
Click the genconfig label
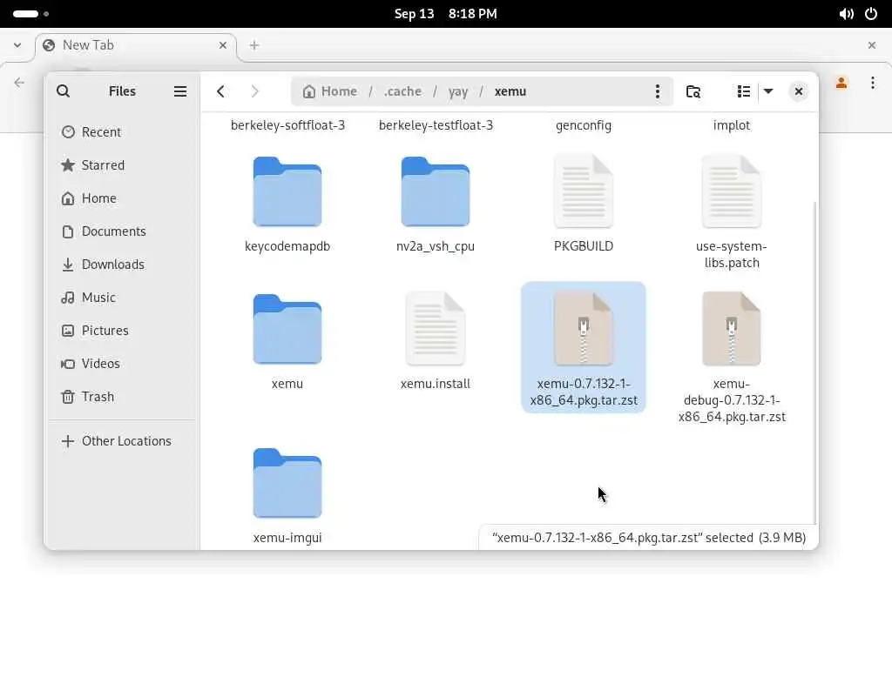tap(584, 125)
